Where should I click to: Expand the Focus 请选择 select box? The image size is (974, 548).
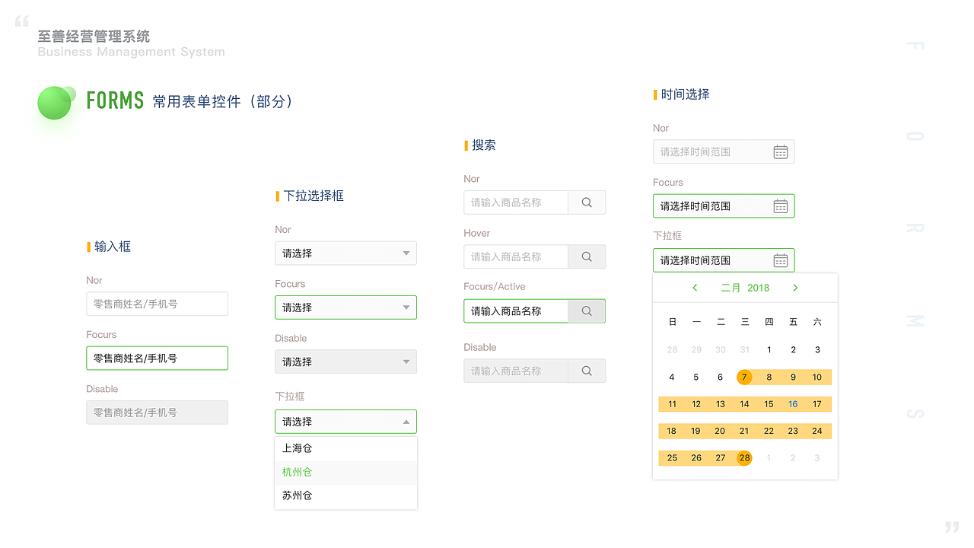345,307
